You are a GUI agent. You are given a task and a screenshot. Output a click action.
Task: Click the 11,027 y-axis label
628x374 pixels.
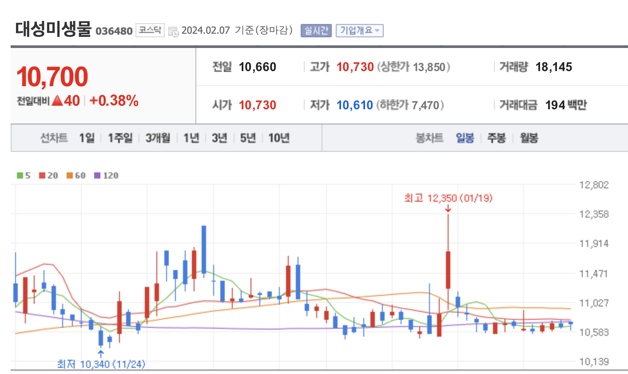(594, 303)
